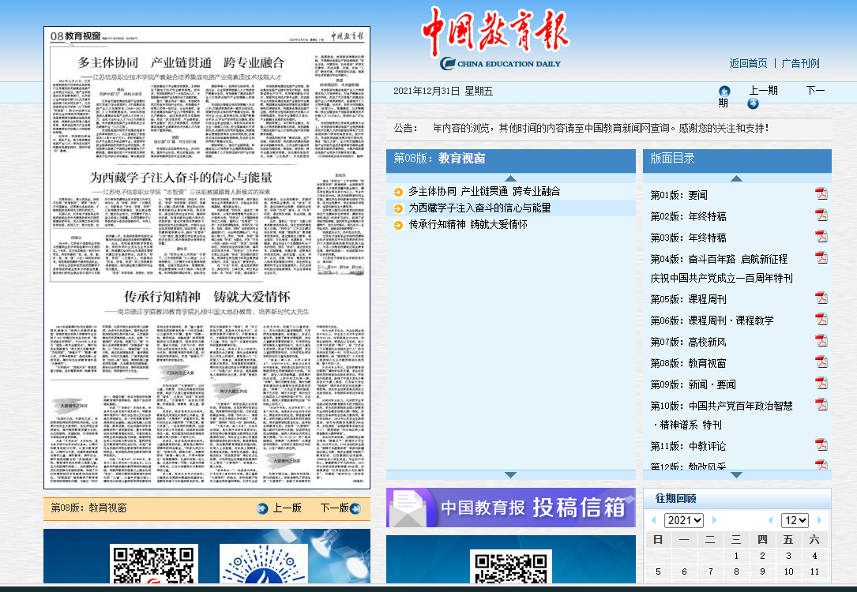This screenshot has width=857, height=592.
Task: Open 第05版：课程周刊 in the directory
Action: pyautogui.click(x=688, y=299)
